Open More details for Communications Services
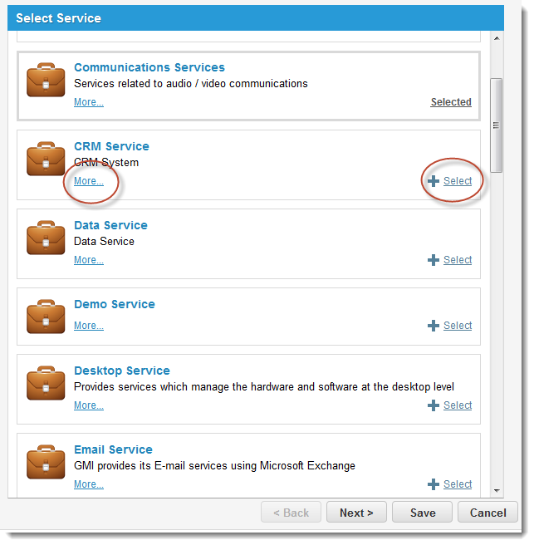This screenshot has height=545, width=534. (x=89, y=102)
